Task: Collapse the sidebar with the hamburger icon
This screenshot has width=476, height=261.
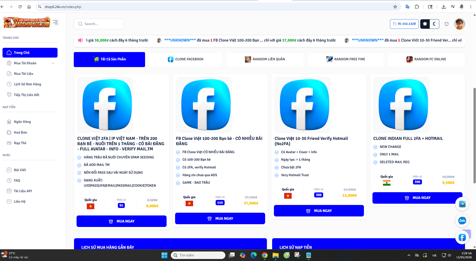Action: pyautogui.click(x=56, y=22)
